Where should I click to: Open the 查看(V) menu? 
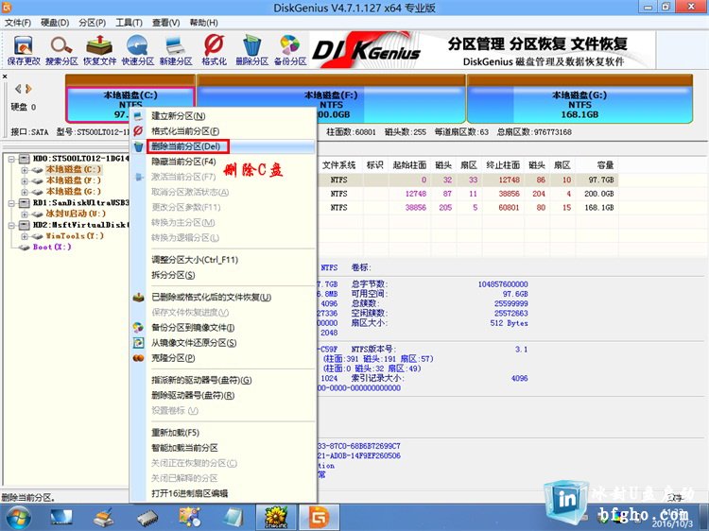pyautogui.click(x=166, y=23)
